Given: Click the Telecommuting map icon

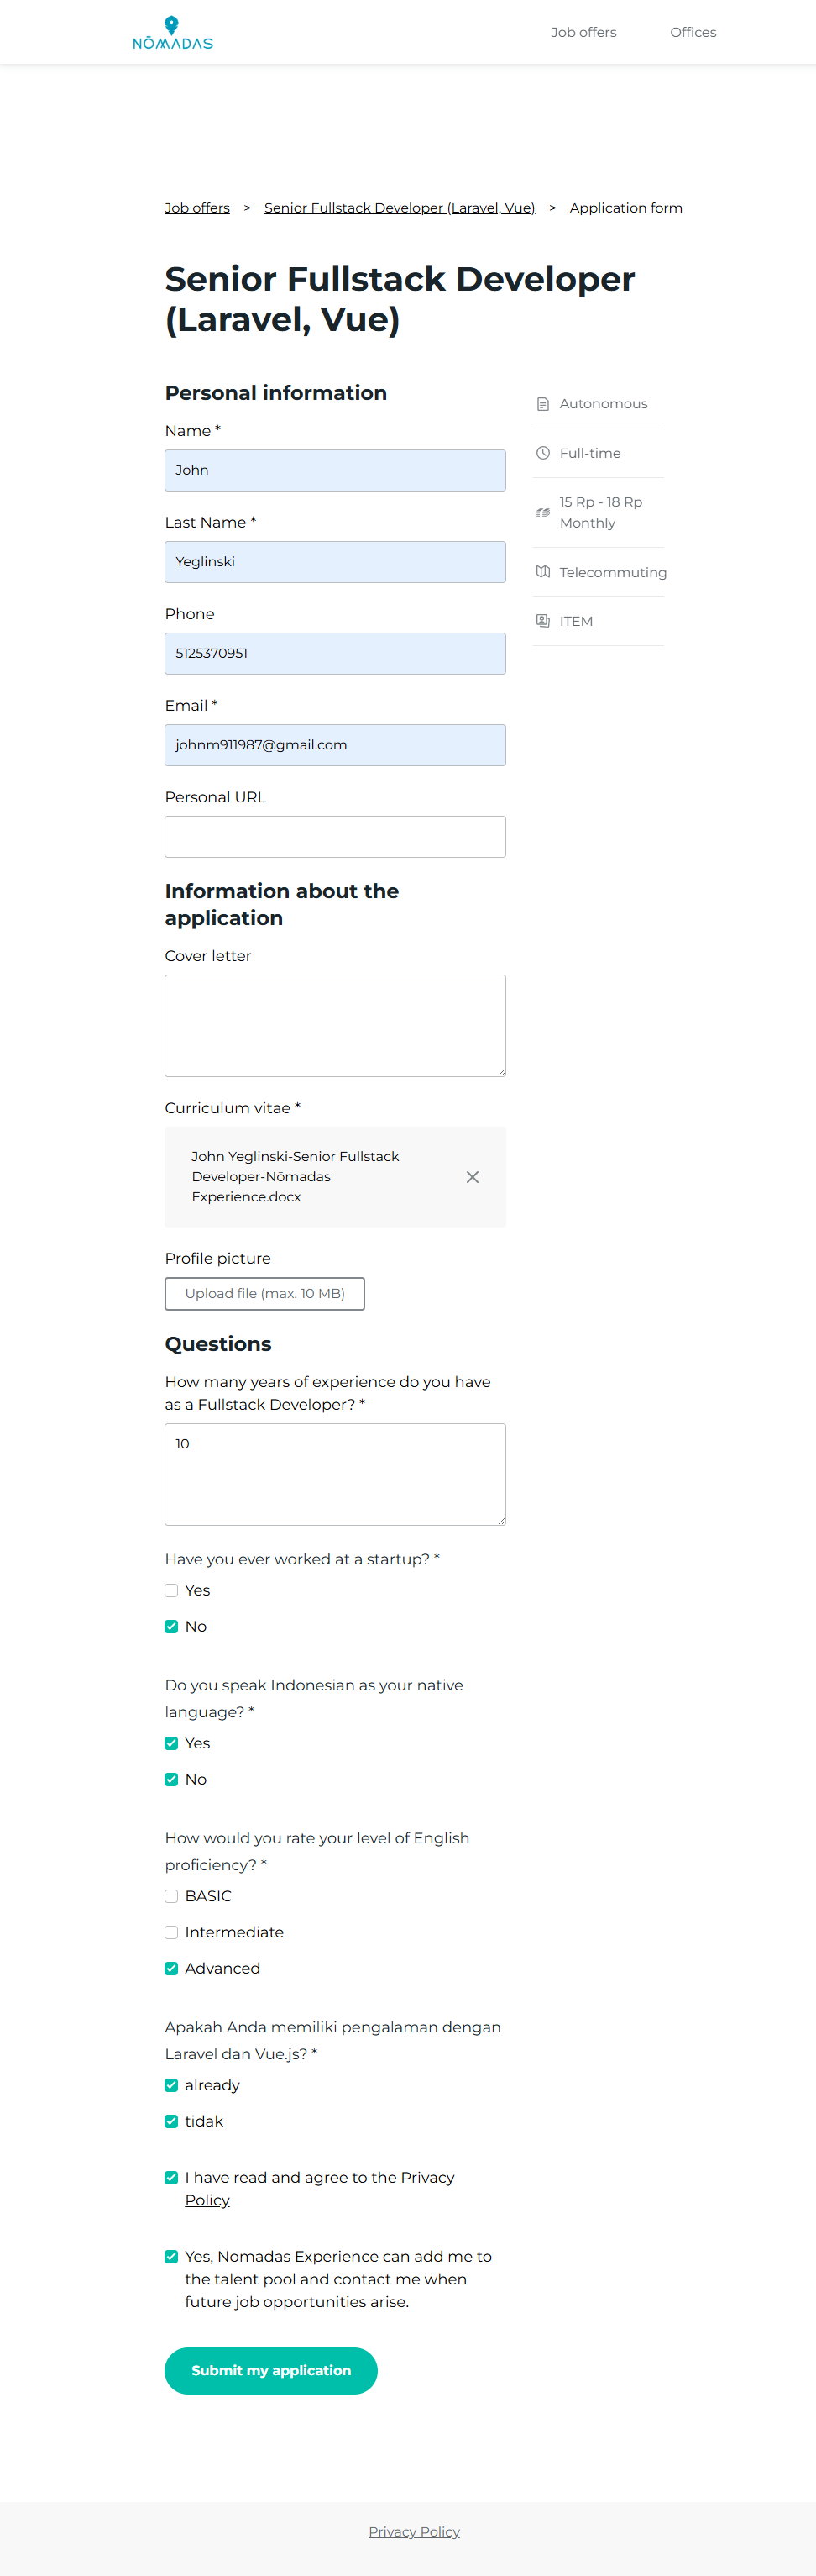Looking at the screenshot, I should coord(543,572).
